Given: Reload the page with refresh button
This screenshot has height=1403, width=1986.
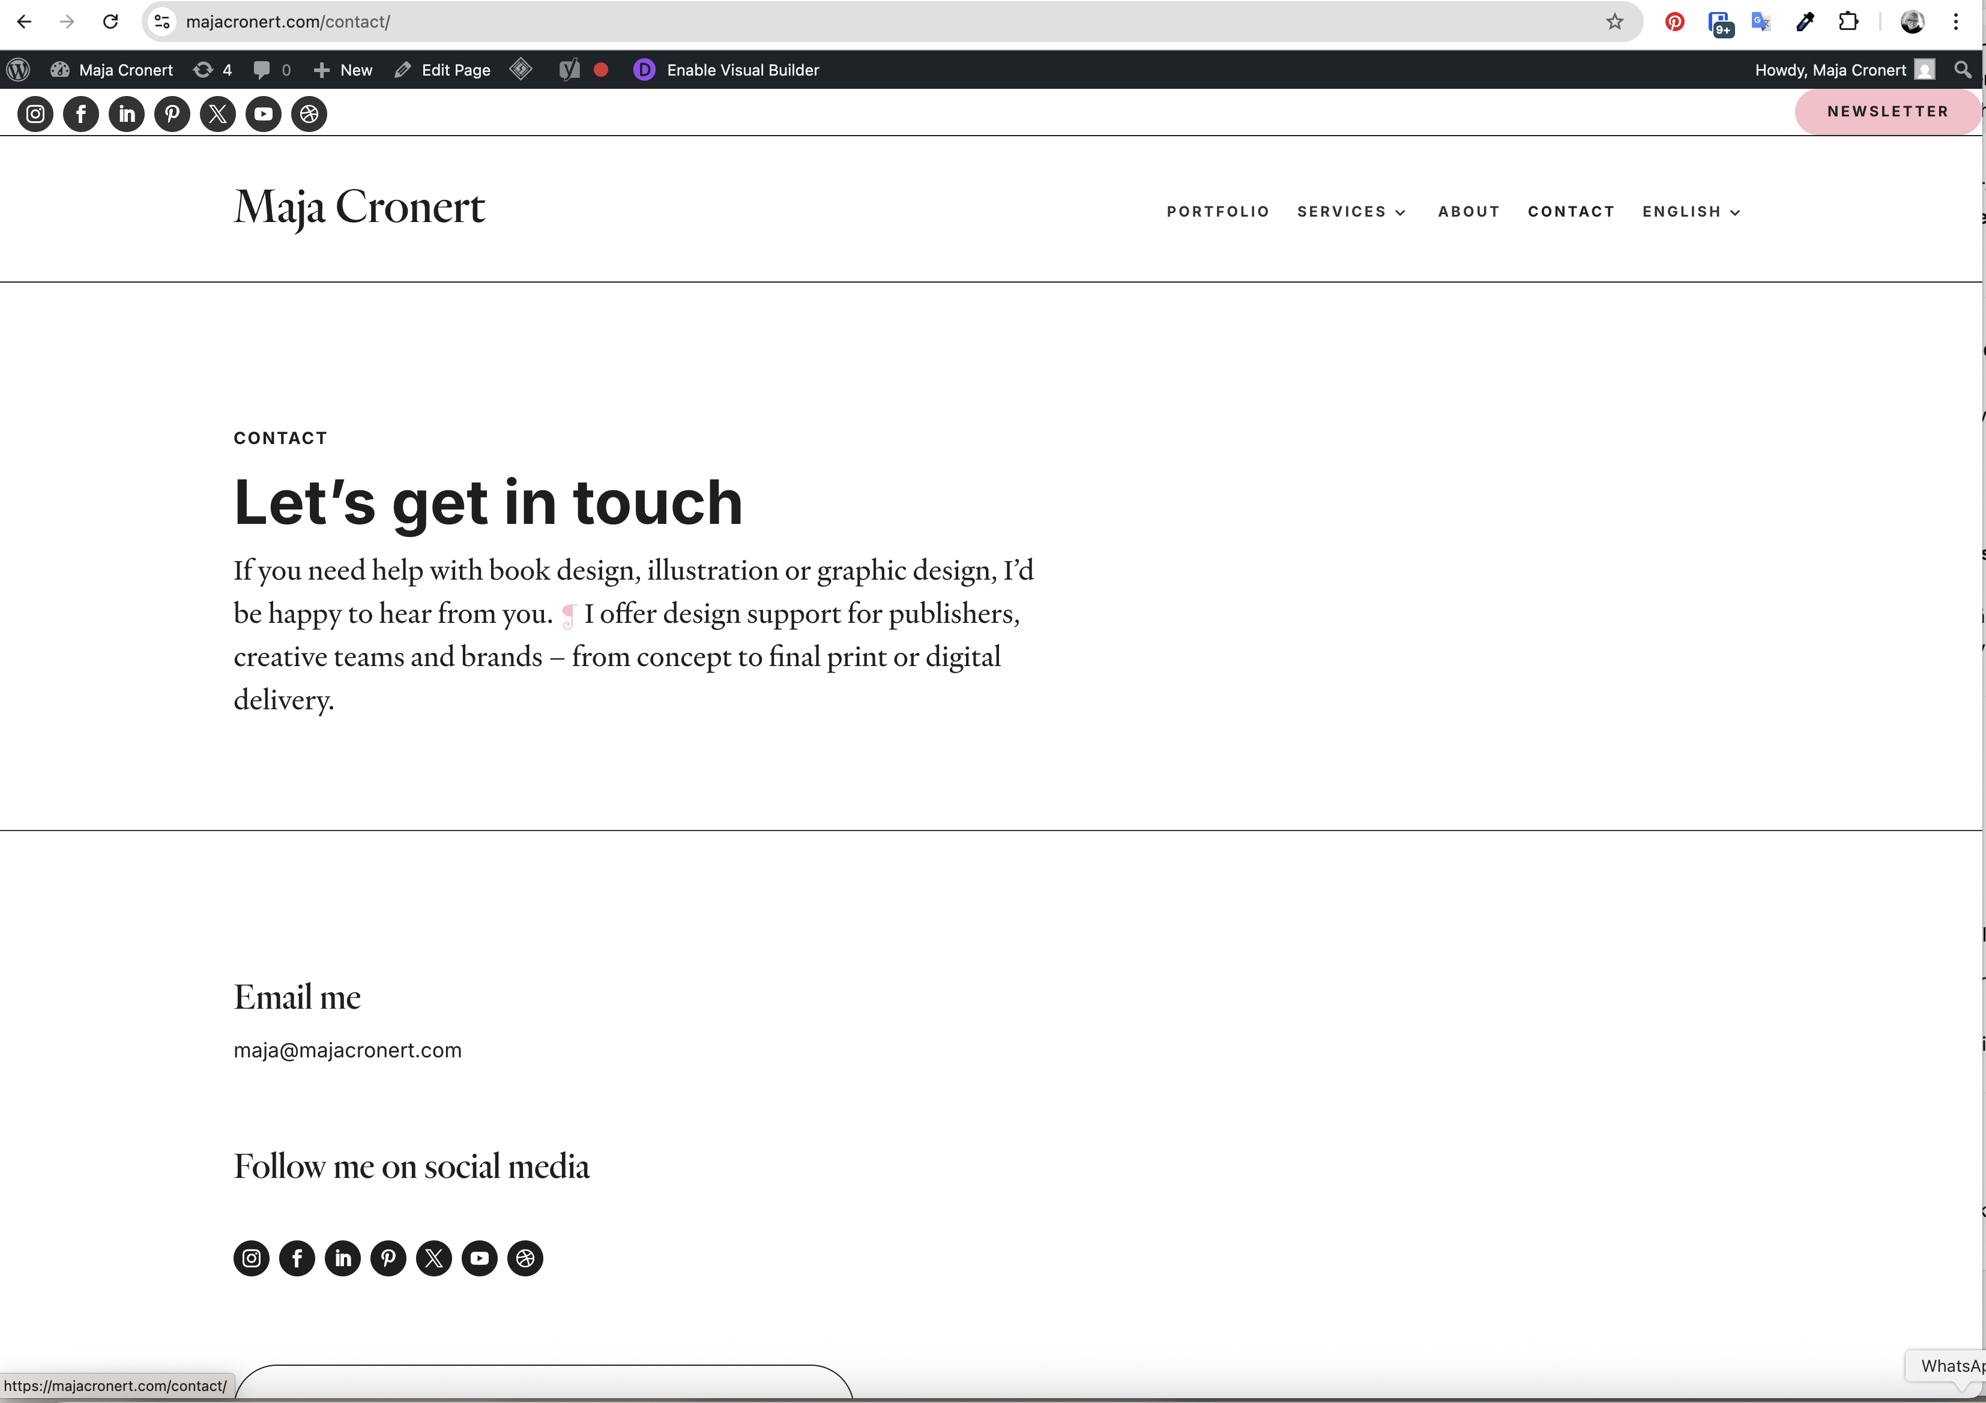Looking at the screenshot, I should pyautogui.click(x=110, y=22).
